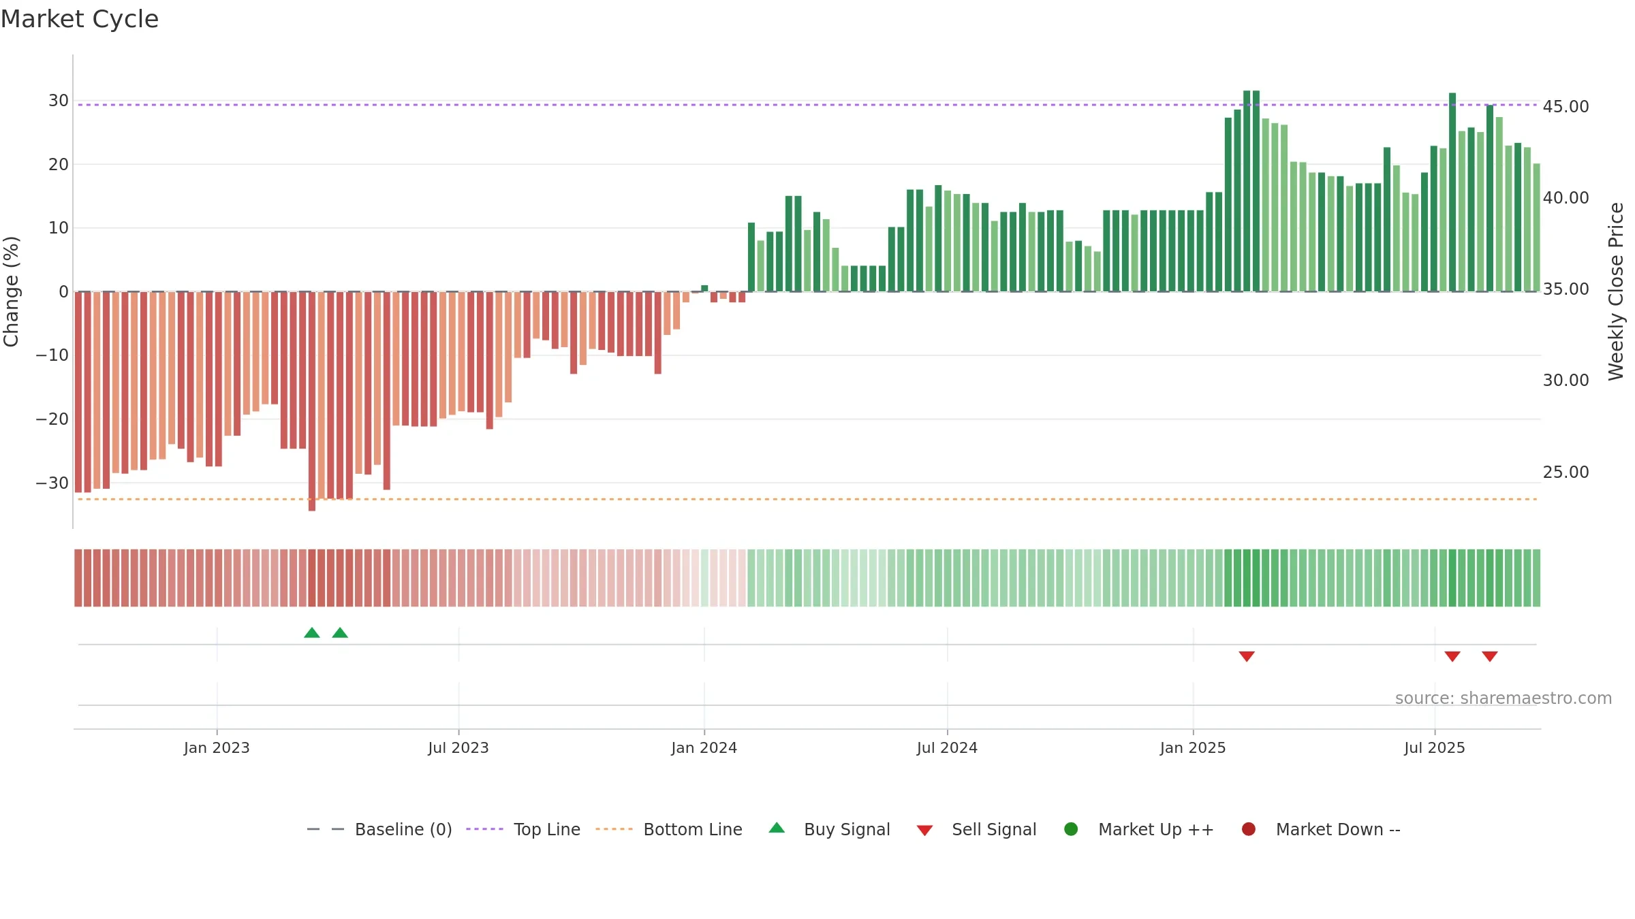Toggle the Top Line legend entry
Image resolution: width=1635 pixels, height=919 pixels.
point(523,829)
